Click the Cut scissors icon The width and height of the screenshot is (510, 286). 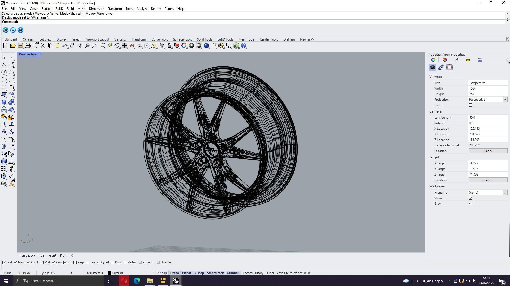coord(42,46)
